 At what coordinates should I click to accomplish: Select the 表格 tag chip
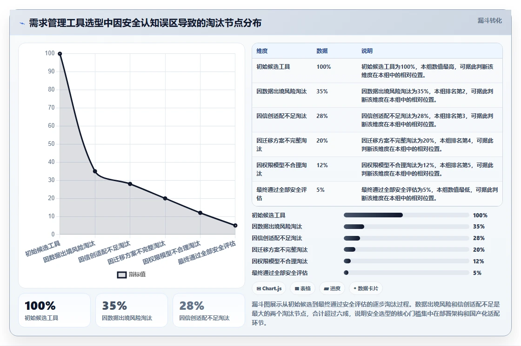303,288
